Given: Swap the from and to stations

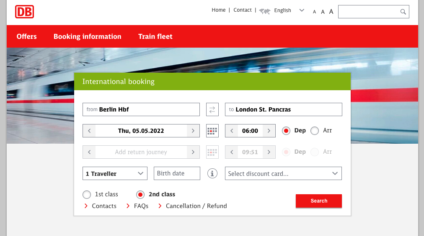Looking at the screenshot, I should [212, 109].
